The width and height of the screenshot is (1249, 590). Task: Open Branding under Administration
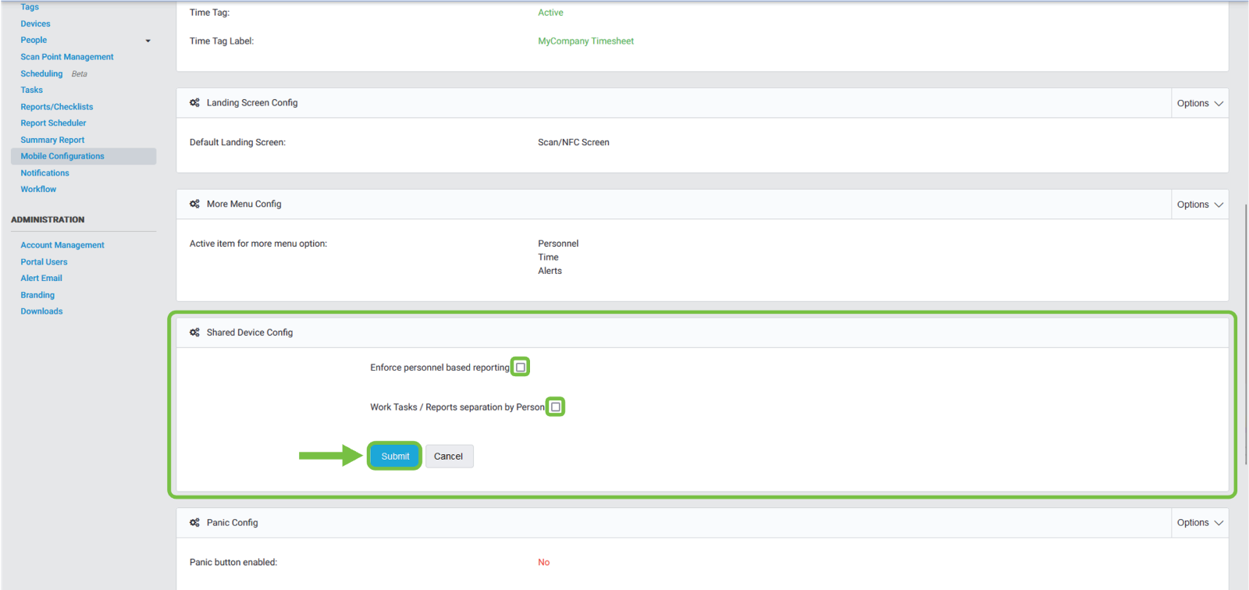pos(37,295)
